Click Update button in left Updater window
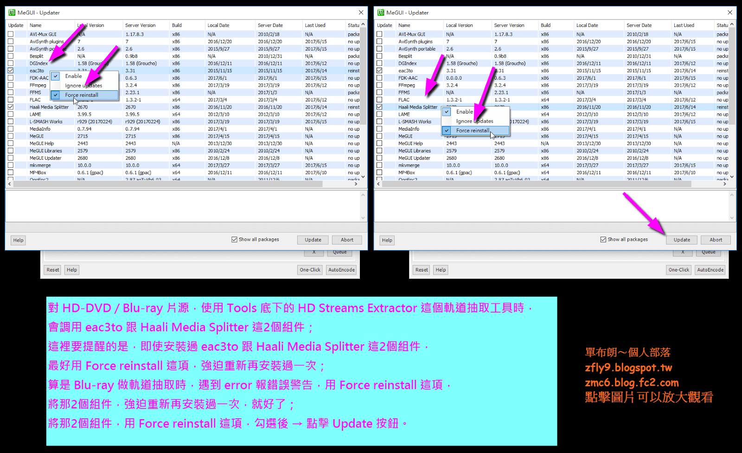 click(313, 240)
